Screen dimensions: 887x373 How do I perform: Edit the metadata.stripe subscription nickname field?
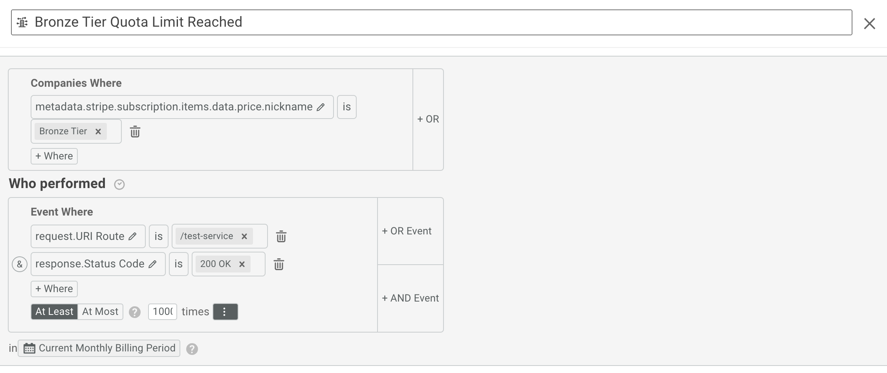coord(321,107)
